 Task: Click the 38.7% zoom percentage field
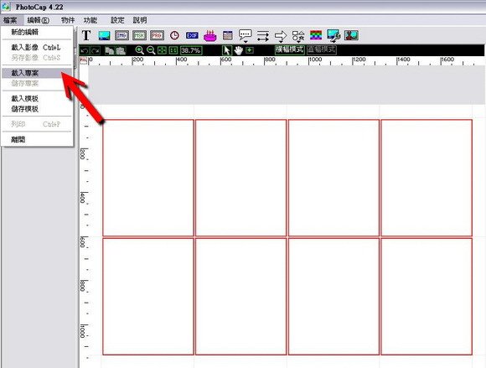pyautogui.click(x=191, y=50)
